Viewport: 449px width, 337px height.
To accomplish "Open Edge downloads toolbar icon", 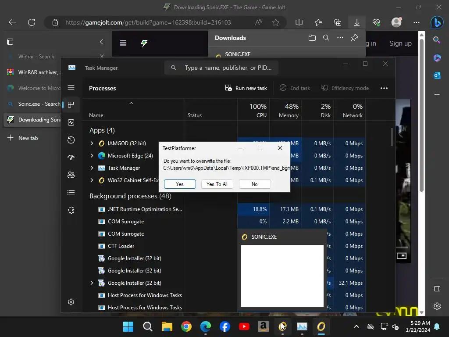I will point(357,22).
